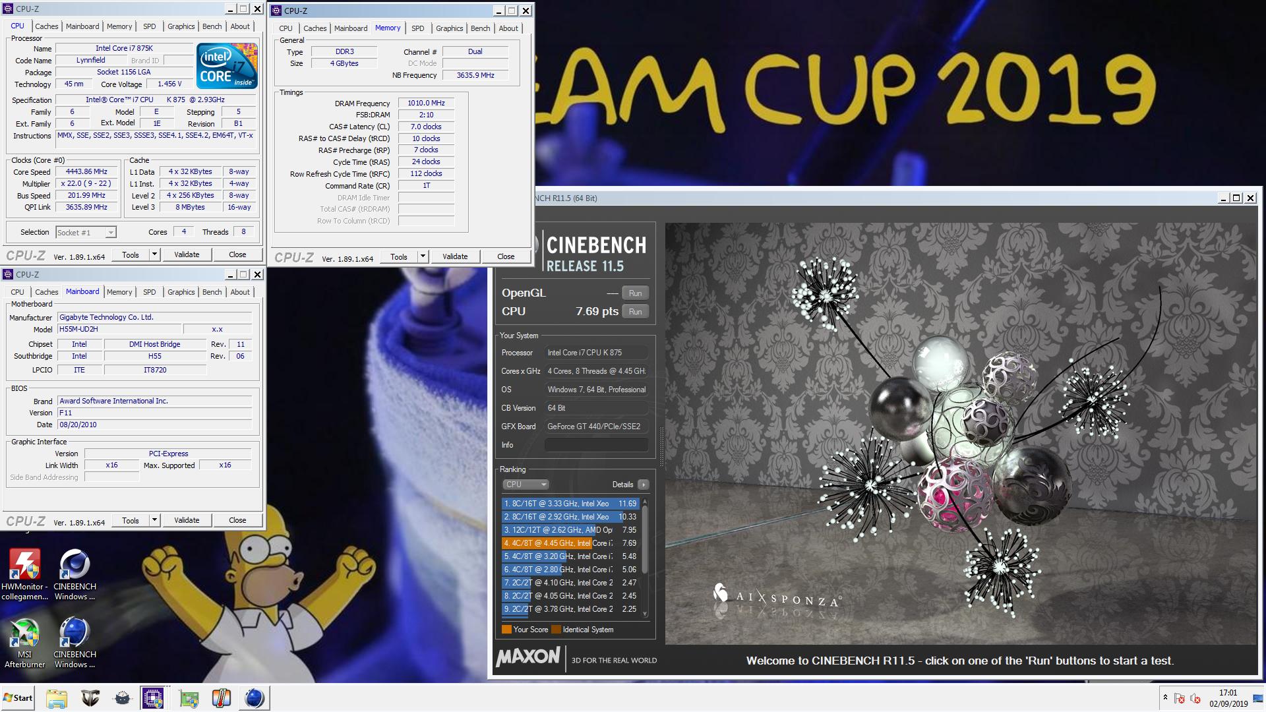Click Validate in the Memory CPU-Z window
Image resolution: width=1266 pixels, height=712 pixels.
point(455,256)
